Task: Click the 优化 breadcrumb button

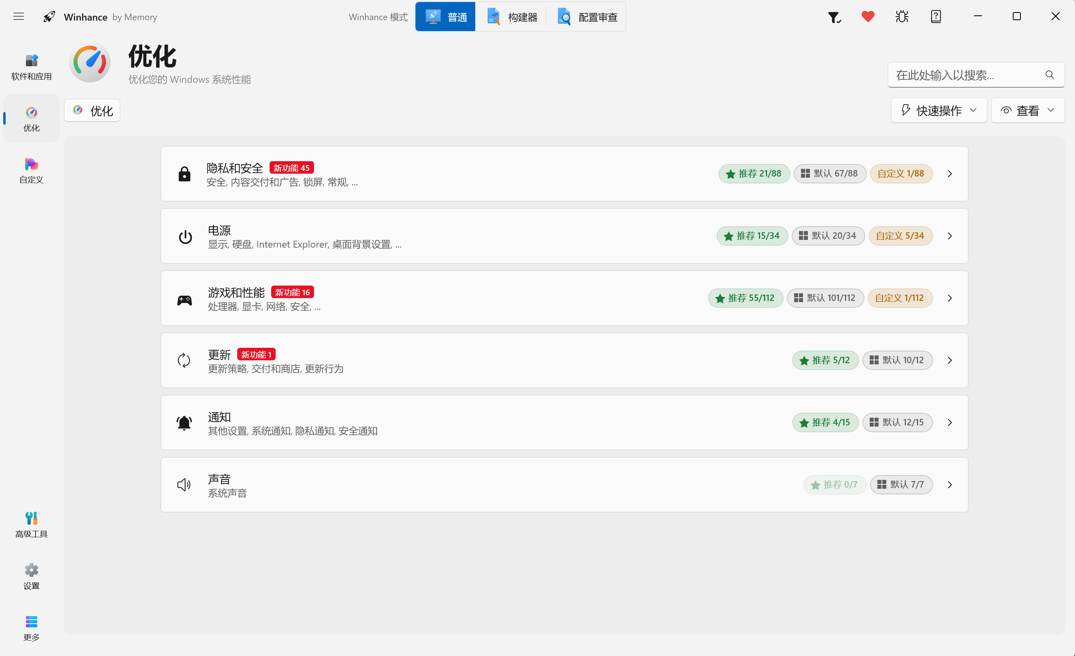Action: pos(93,110)
